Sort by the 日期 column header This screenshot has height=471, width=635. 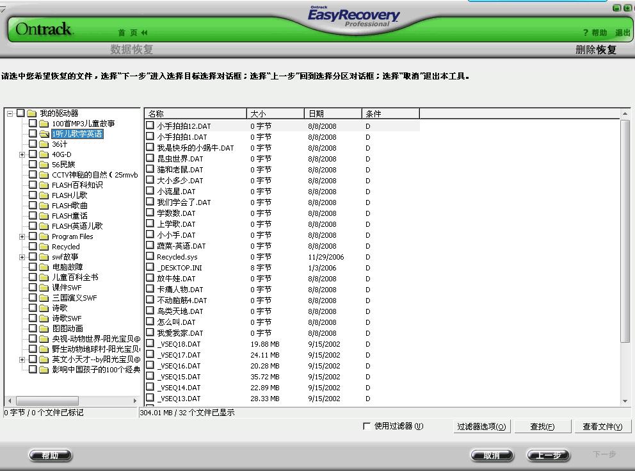pos(333,113)
